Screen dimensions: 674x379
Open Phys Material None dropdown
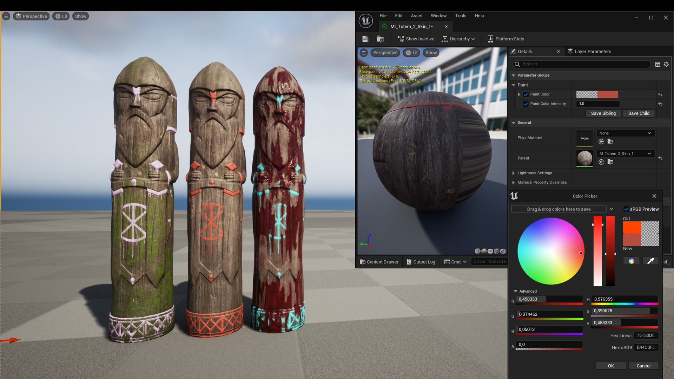[626, 133]
